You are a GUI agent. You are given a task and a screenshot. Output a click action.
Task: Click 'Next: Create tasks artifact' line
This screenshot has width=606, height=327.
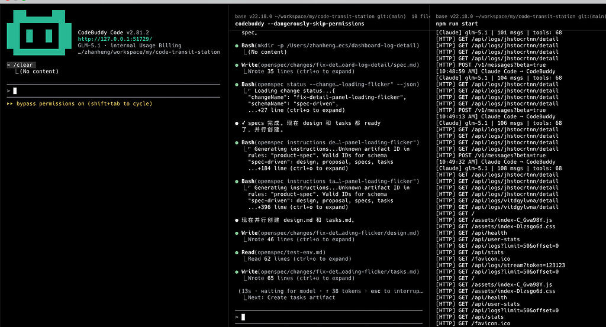[x=291, y=297]
